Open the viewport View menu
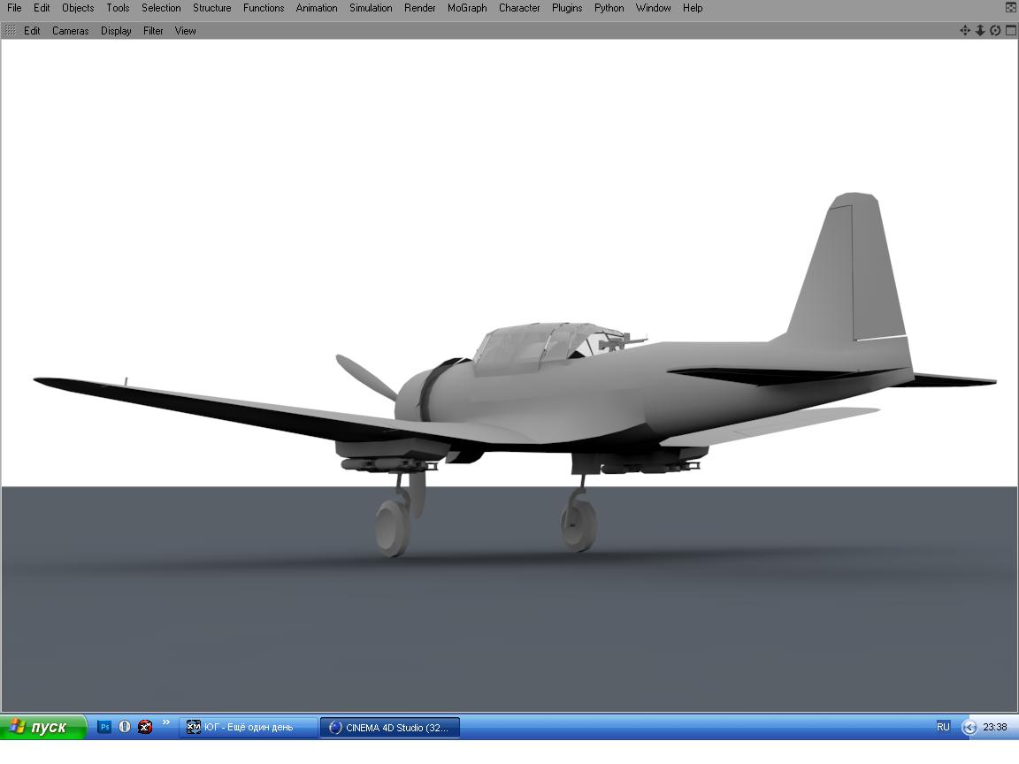This screenshot has height=764, width=1019. pyautogui.click(x=185, y=31)
